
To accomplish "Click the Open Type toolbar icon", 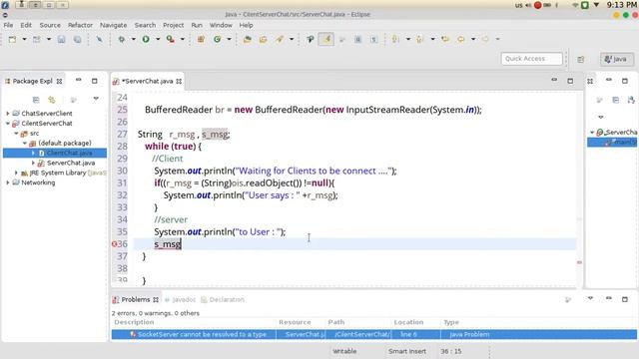I will pos(247,40).
